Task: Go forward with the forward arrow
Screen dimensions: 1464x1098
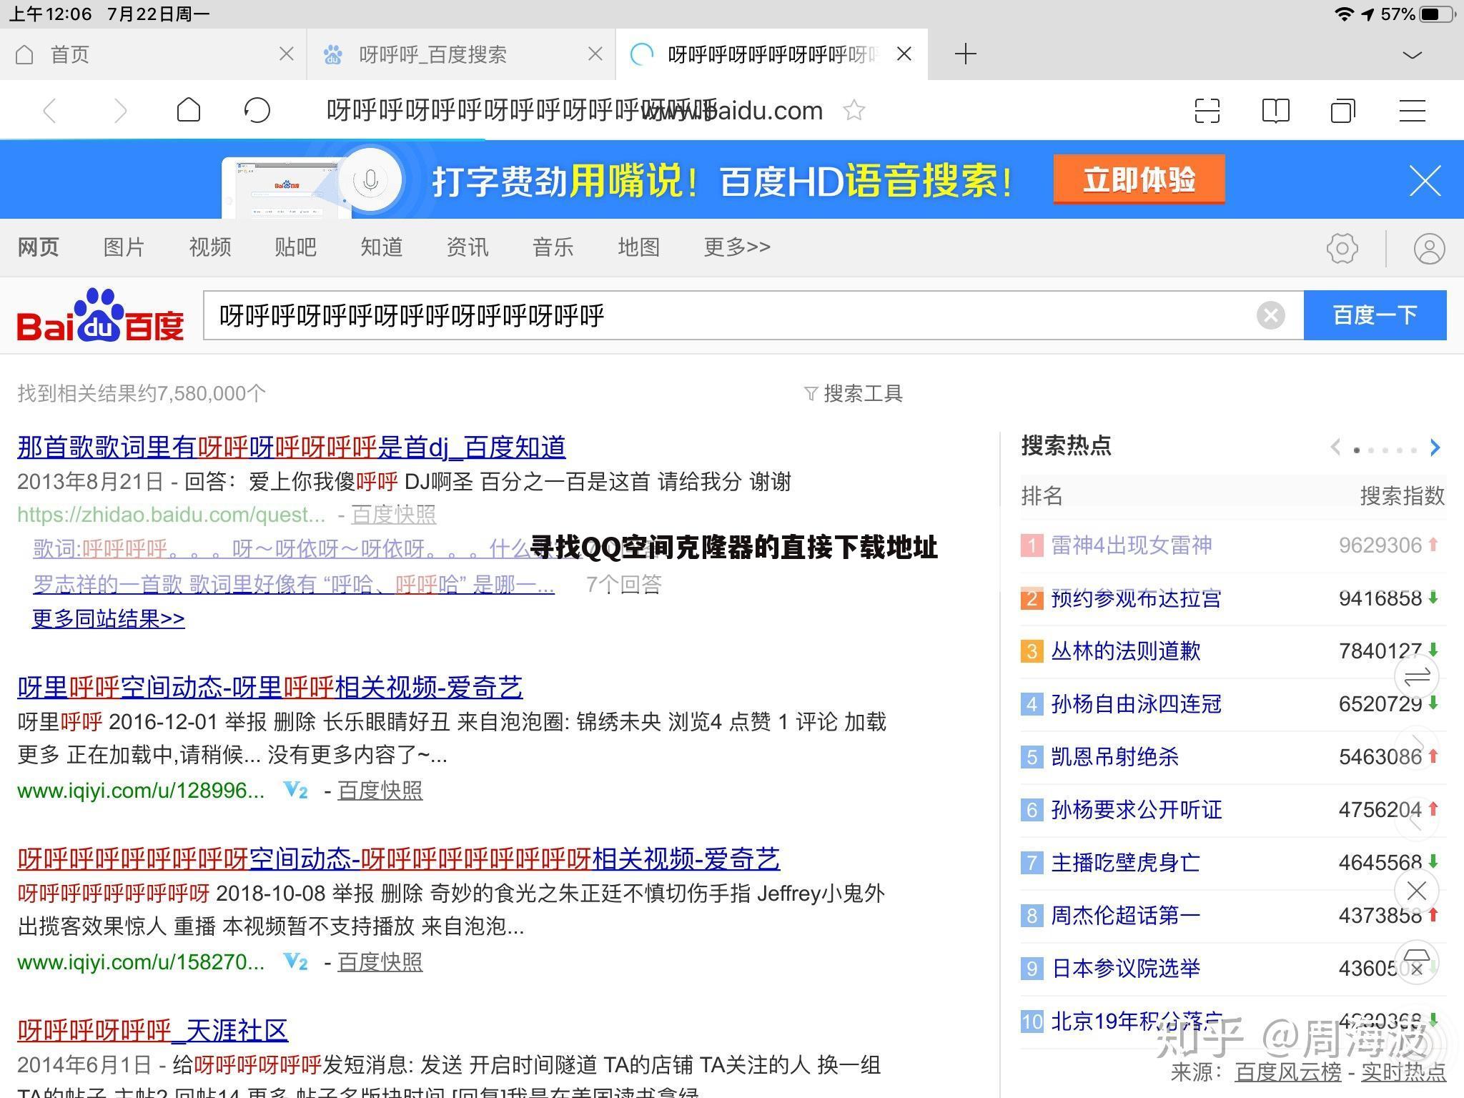Action: (x=120, y=111)
